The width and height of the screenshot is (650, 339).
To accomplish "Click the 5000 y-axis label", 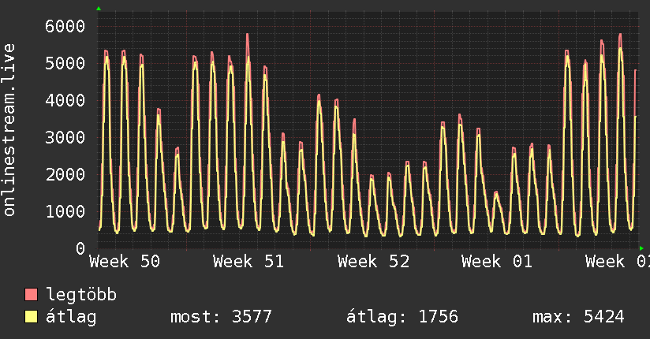I will tap(65, 63).
